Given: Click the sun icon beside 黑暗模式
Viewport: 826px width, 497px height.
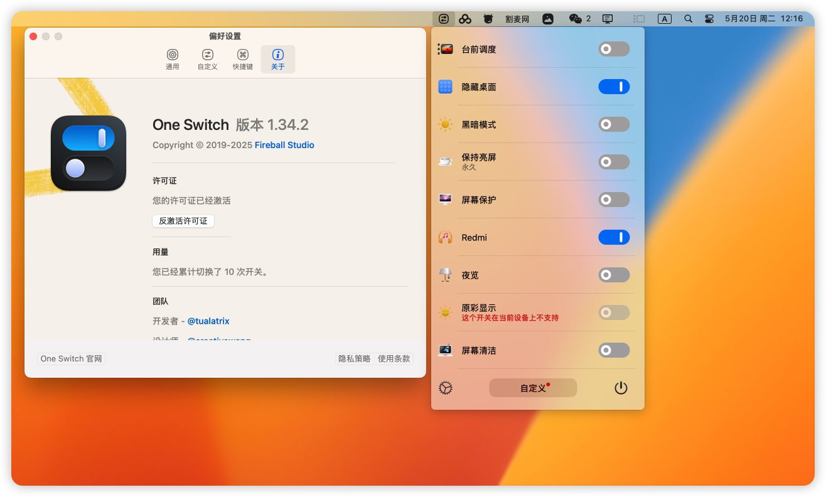Looking at the screenshot, I should 446,124.
